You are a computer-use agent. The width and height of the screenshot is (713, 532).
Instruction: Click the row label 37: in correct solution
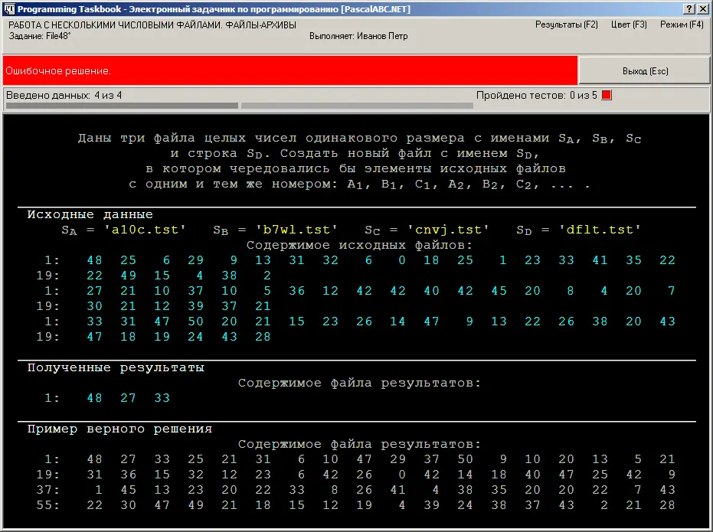point(47,490)
